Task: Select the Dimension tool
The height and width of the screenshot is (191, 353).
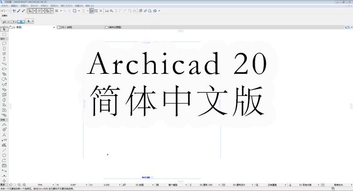Action: [x=4, y=125]
